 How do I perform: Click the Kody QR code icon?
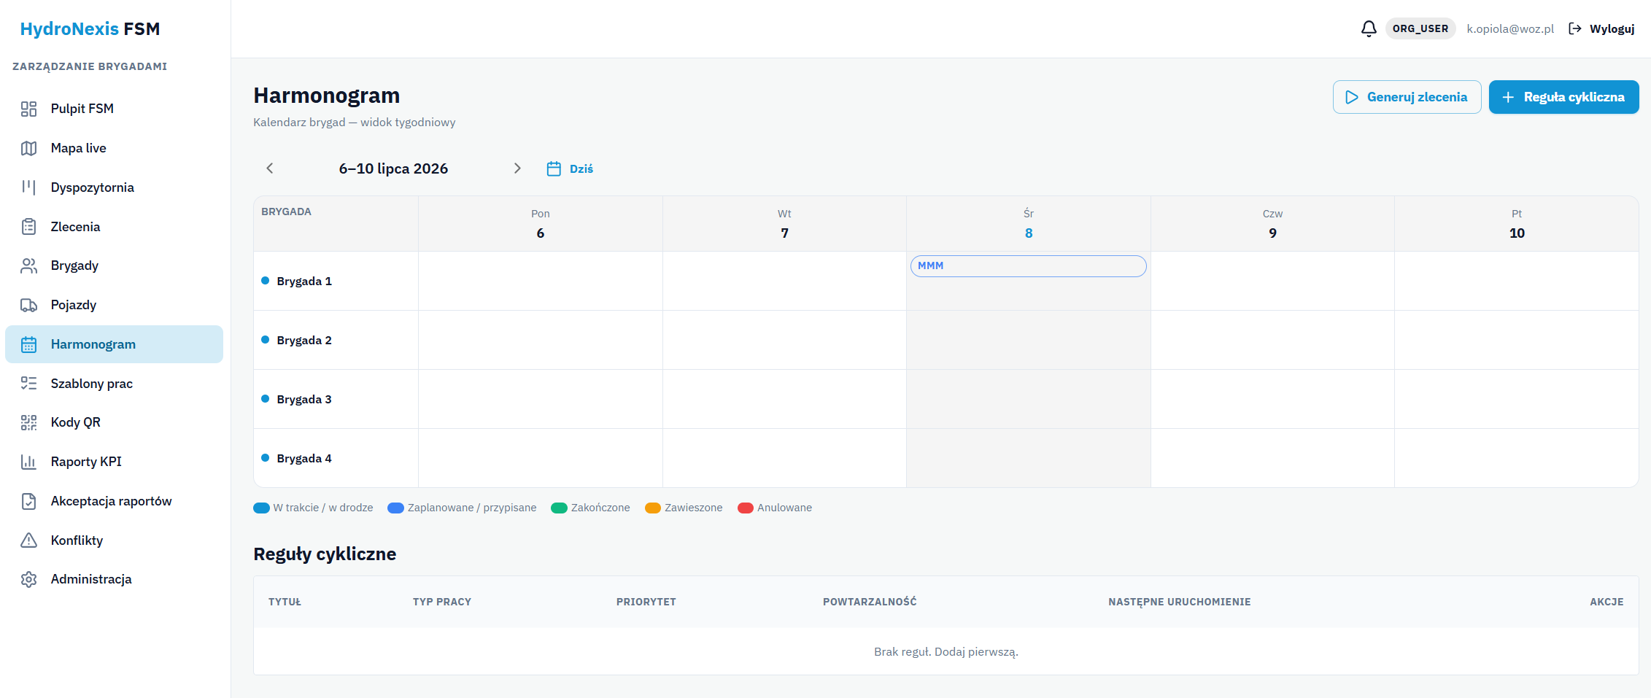[28, 422]
